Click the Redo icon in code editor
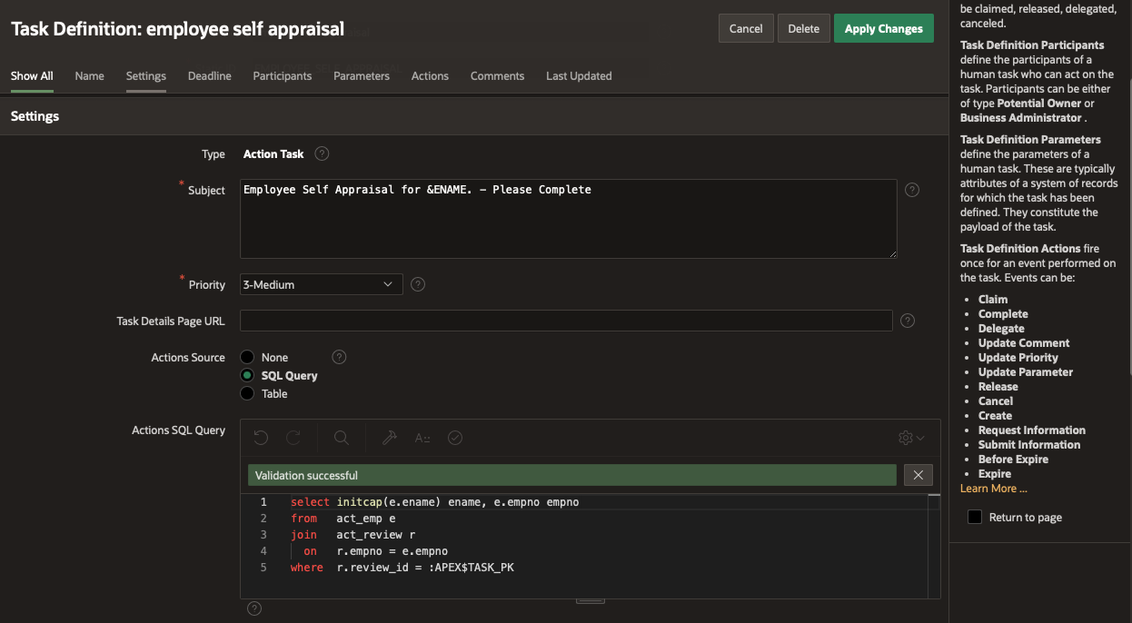 click(x=293, y=438)
